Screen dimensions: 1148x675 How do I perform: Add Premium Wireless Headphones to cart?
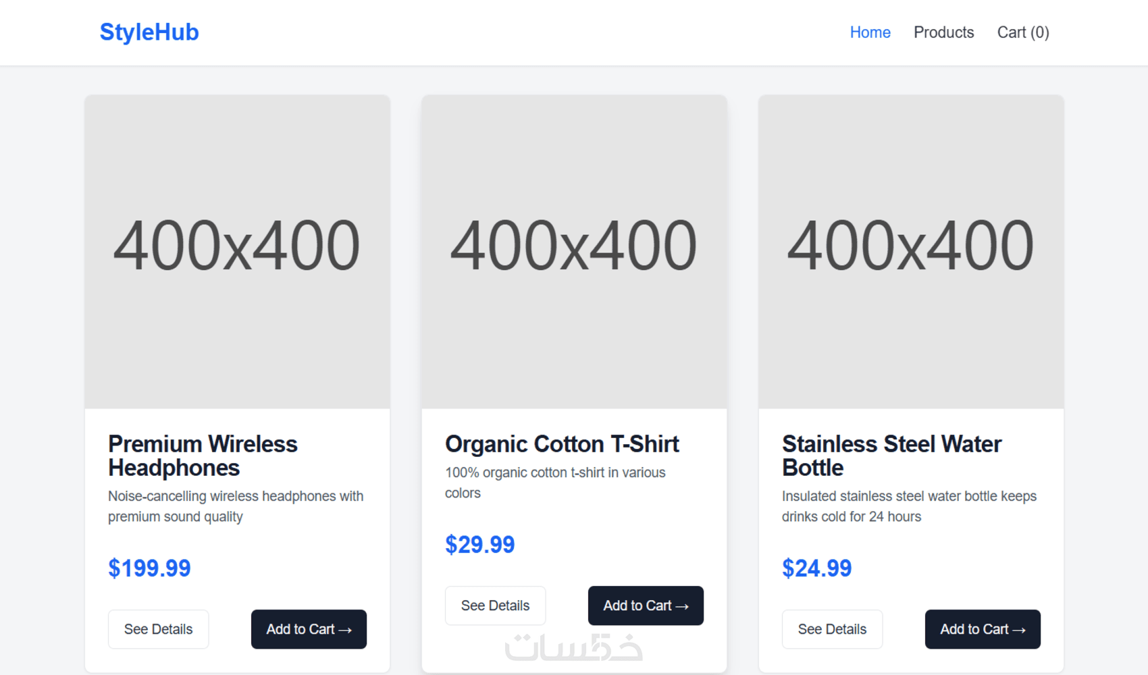[309, 629]
